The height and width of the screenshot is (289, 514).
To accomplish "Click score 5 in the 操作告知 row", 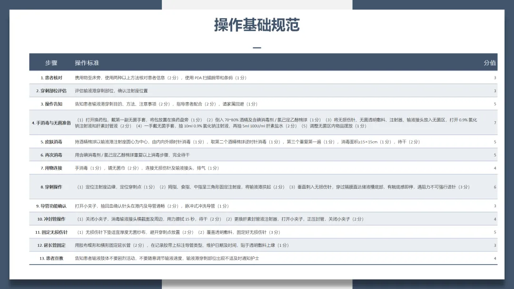I will 495,104.
